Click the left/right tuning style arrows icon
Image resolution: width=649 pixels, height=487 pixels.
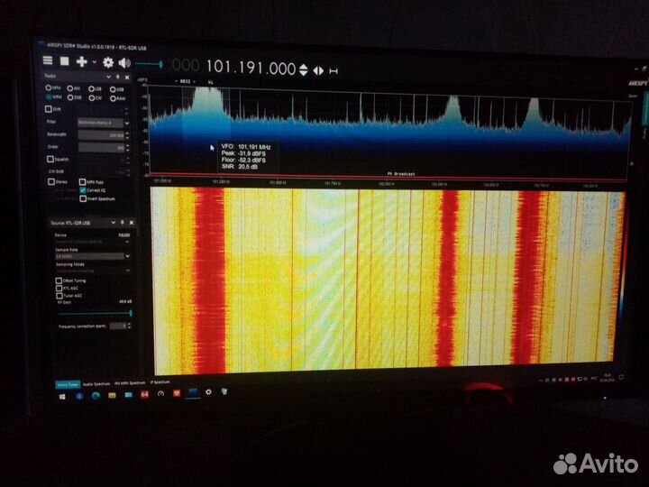pyautogui.click(x=318, y=71)
